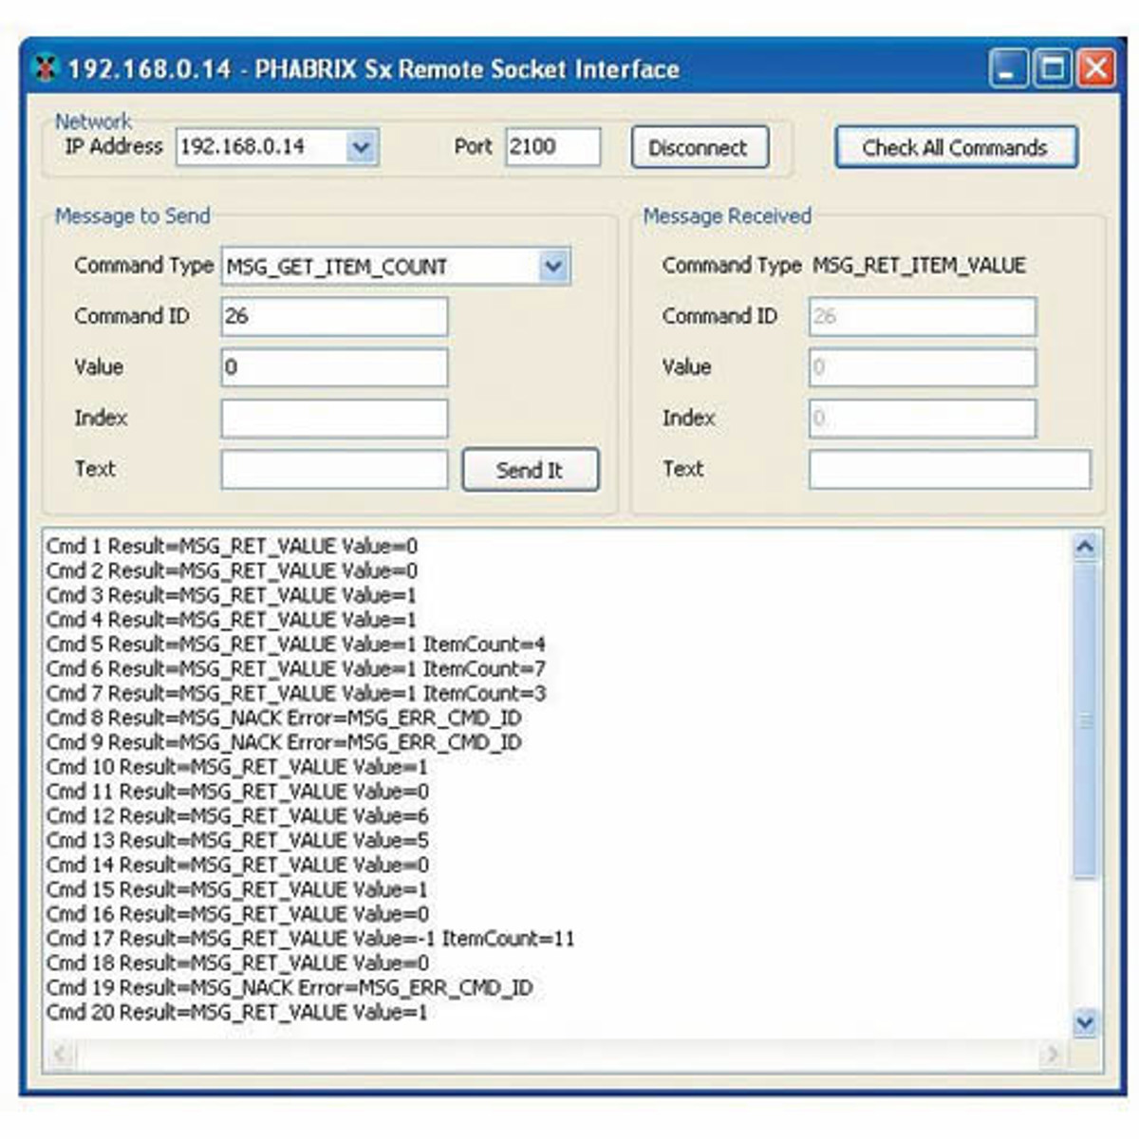Select log line Cmd 17 with ItemCount=11
1139x1139 pixels.
click(310, 939)
